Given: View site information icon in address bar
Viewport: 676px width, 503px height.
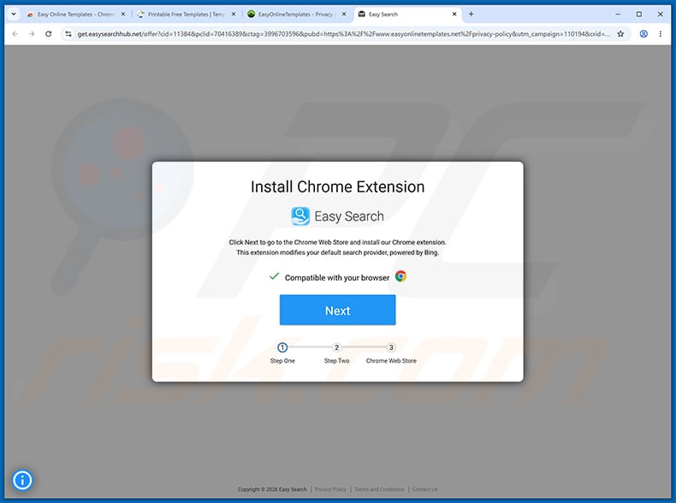Looking at the screenshot, I should click(x=68, y=33).
